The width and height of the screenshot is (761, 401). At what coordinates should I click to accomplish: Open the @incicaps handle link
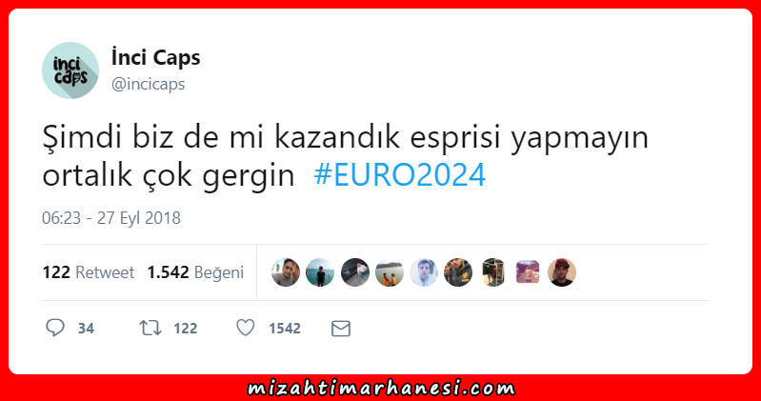148,84
